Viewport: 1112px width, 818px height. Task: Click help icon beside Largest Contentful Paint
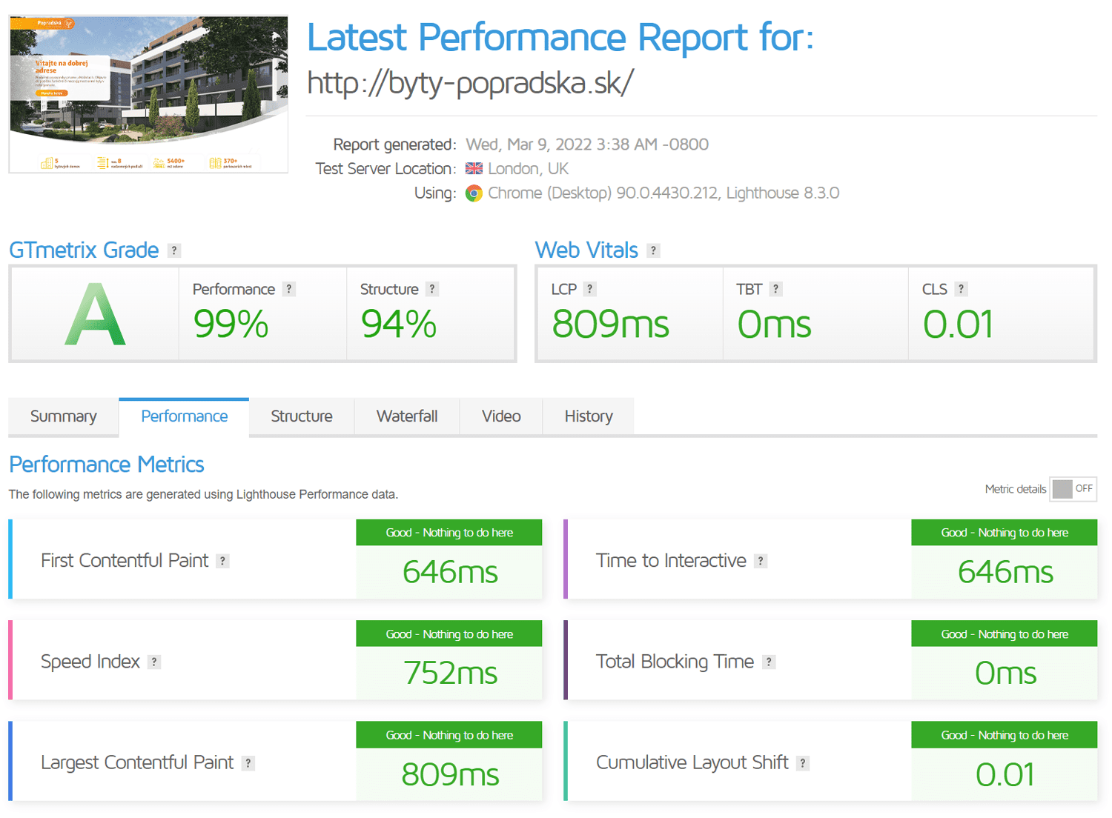click(x=248, y=763)
